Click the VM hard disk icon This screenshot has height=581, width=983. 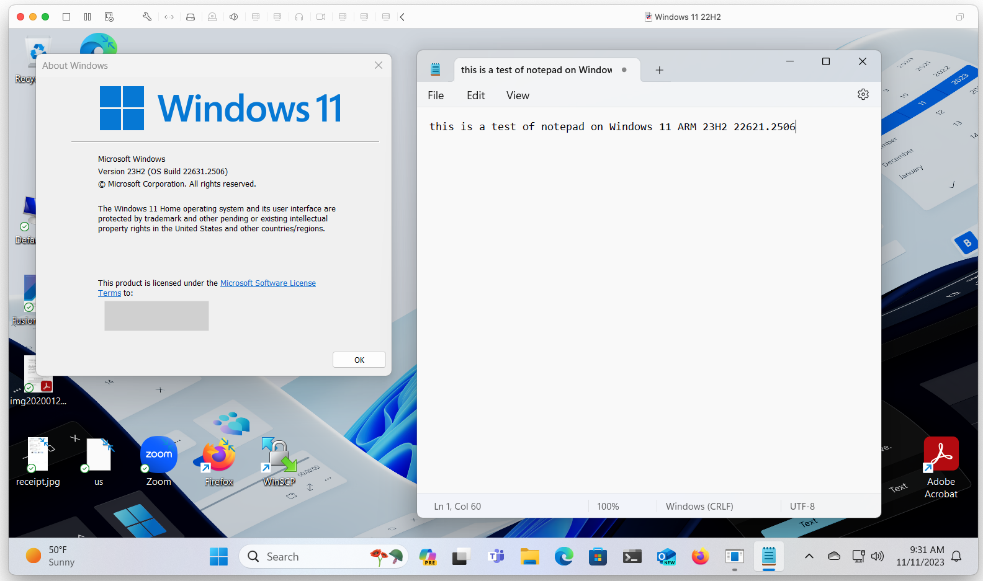click(191, 17)
